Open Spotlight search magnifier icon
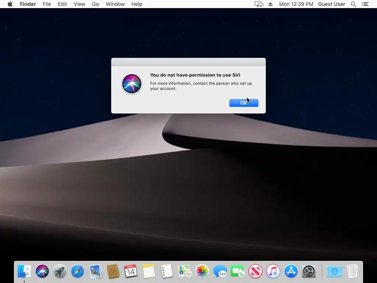Image resolution: width=377 pixels, height=283 pixels. coord(353,4)
